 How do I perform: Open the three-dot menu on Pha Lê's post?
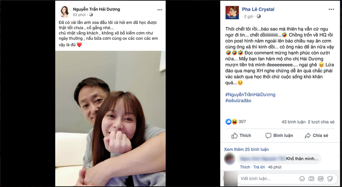[331, 9]
